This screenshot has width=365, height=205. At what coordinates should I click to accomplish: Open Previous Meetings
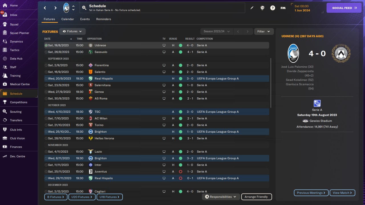click(311, 193)
